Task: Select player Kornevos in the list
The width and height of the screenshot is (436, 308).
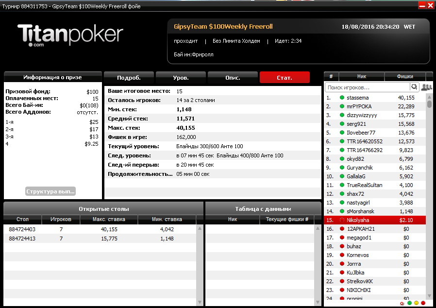Action: [375, 255]
